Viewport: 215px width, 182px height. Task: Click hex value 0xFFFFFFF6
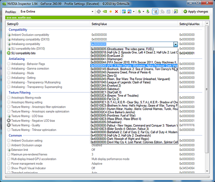point(187,125)
